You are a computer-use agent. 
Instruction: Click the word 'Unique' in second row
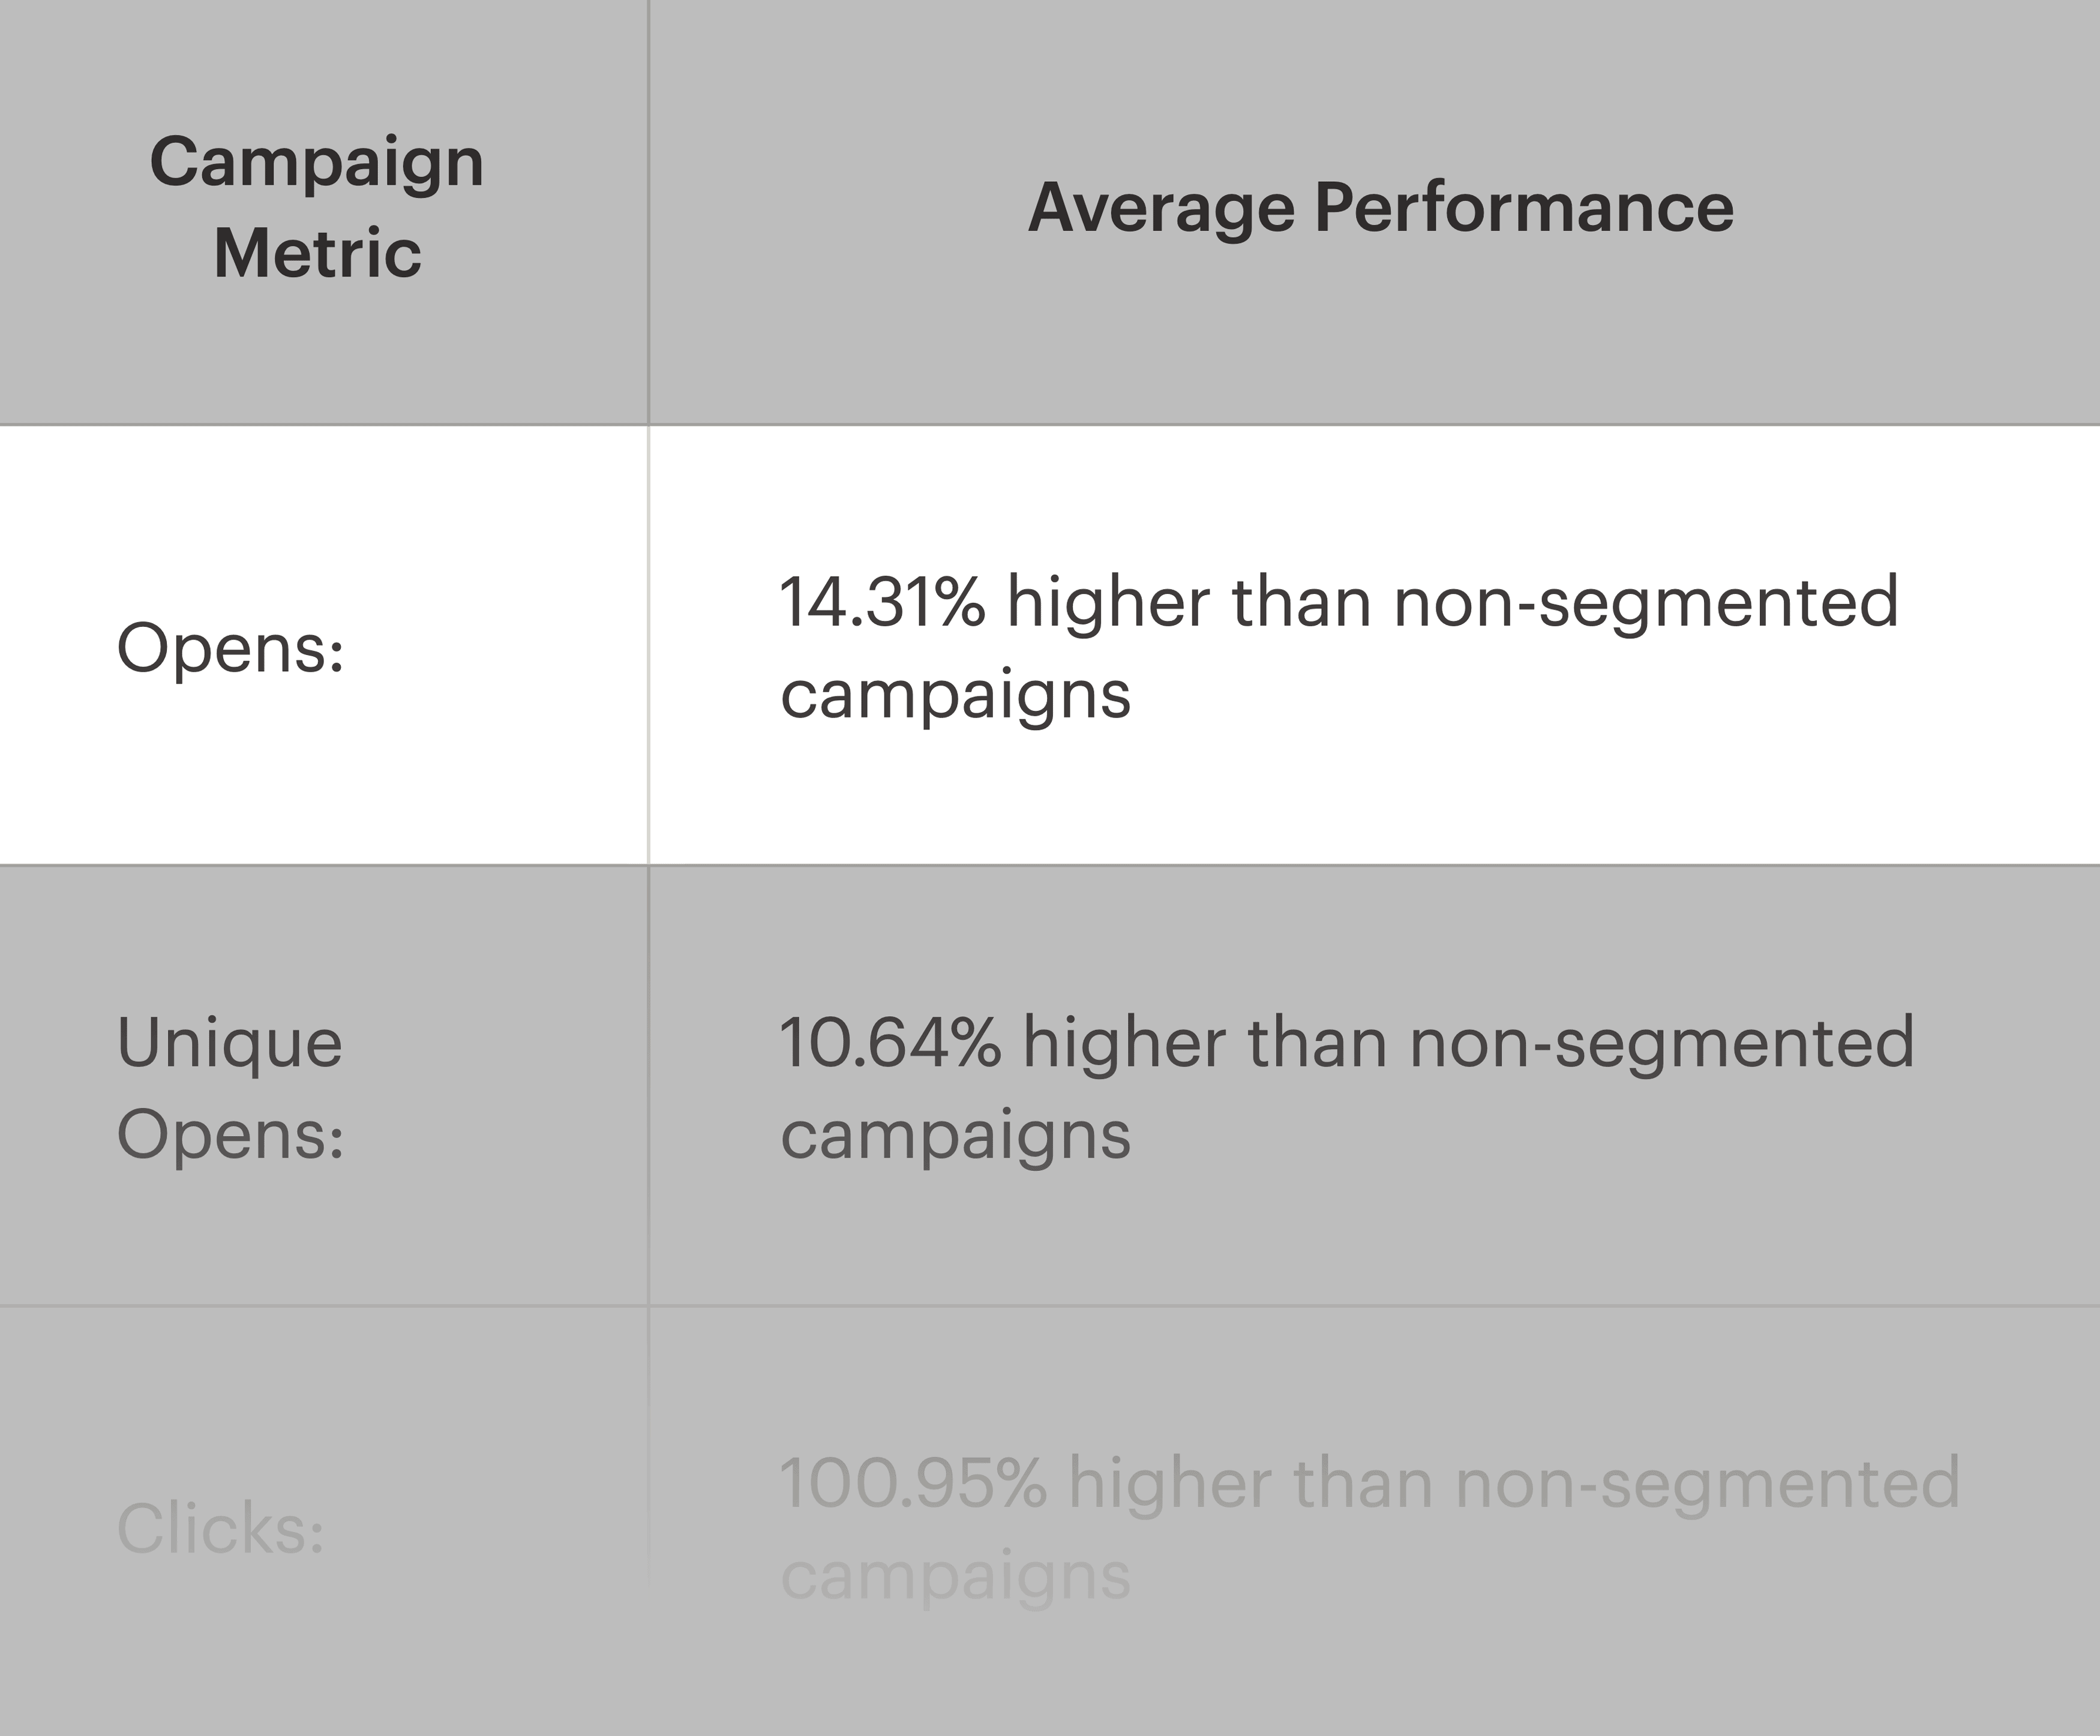(230, 1043)
